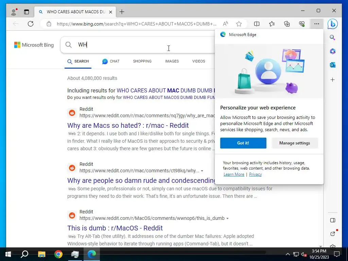
Task: Click the muted volume tray icon
Action: (x=304, y=254)
